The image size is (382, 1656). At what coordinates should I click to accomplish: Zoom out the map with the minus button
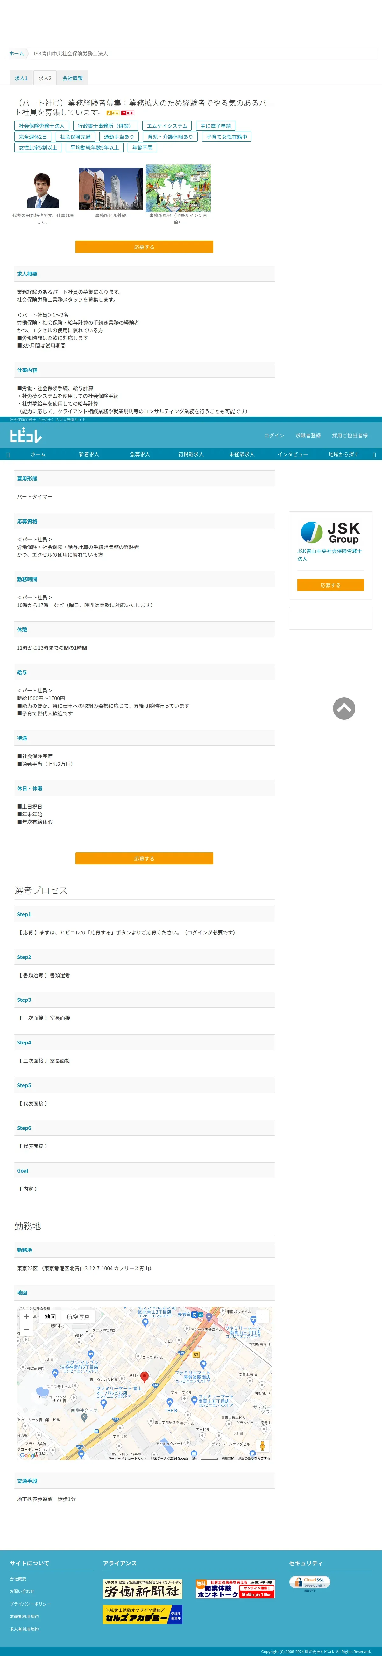[26, 1330]
